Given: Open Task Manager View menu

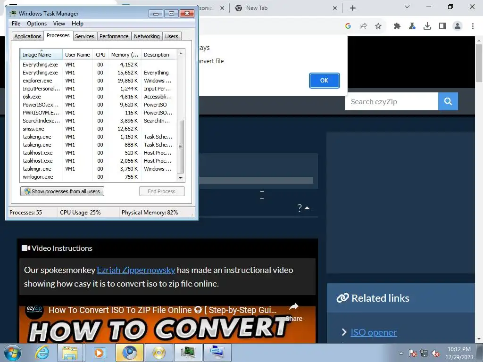Looking at the screenshot, I should tap(59, 24).
